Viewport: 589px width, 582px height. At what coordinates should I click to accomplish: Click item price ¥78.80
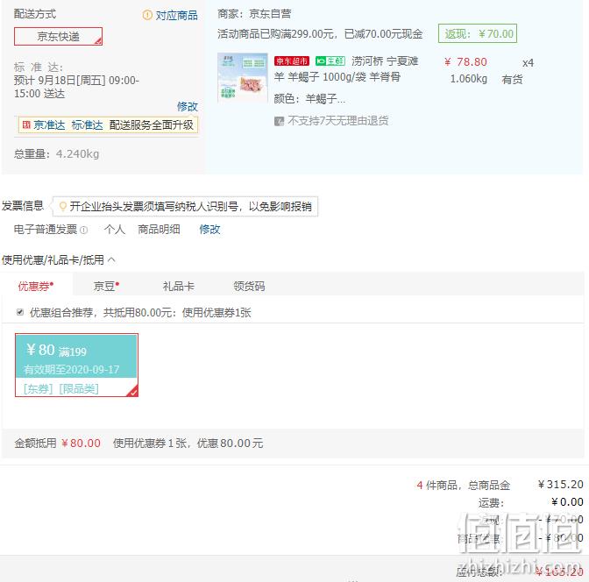(x=465, y=62)
